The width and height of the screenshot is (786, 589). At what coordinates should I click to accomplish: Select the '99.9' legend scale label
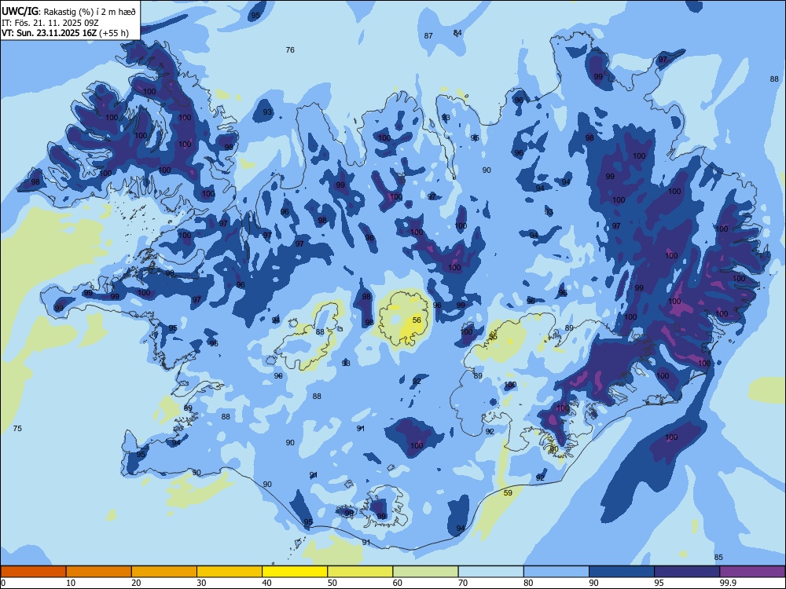tap(728, 583)
